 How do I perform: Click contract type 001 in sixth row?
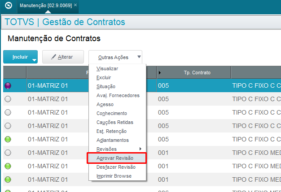coord(163,153)
